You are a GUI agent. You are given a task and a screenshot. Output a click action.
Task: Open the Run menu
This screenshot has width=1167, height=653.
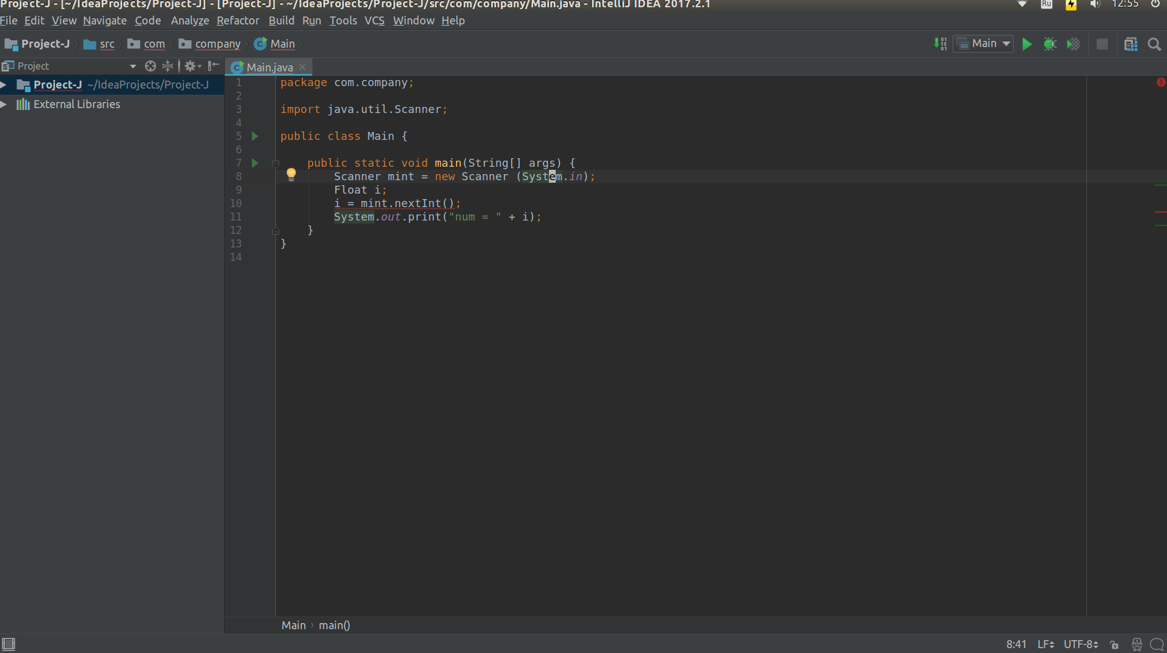(x=311, y=21)
